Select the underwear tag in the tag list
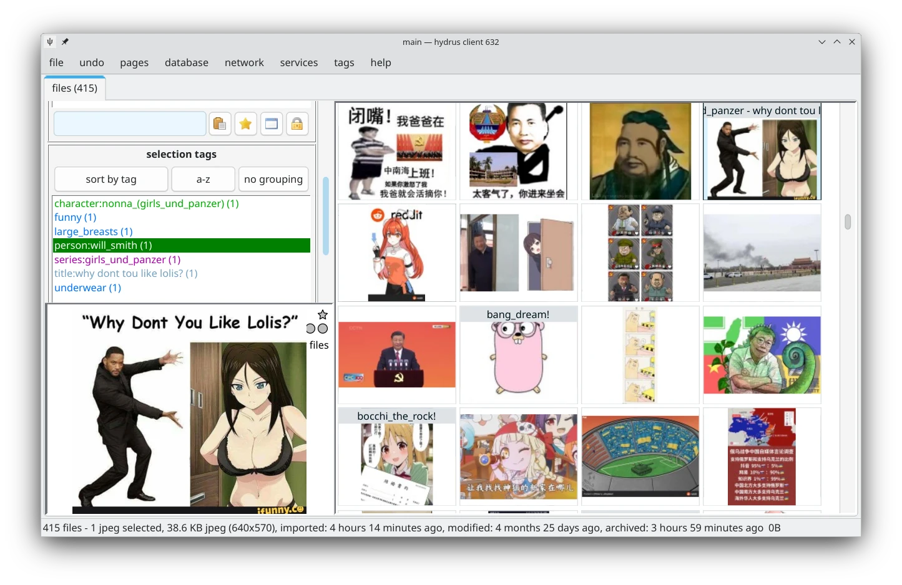Screen dimensions: 902x585 tap(87, 288)
